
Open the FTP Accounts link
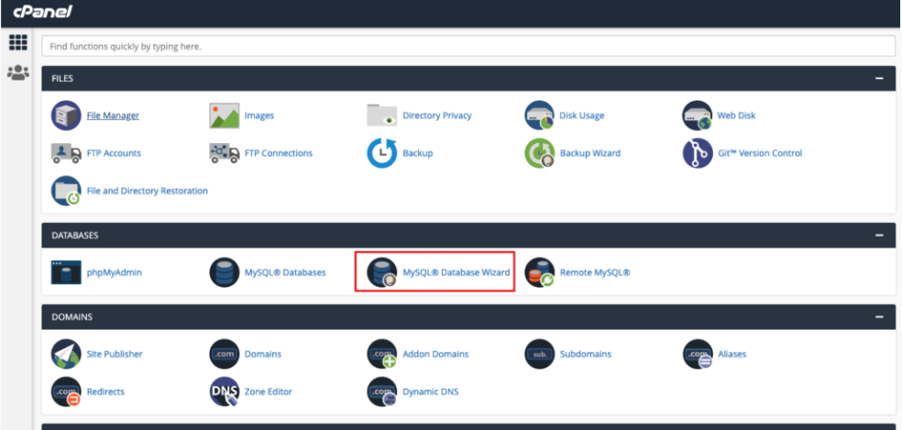[x=114, y=153]
